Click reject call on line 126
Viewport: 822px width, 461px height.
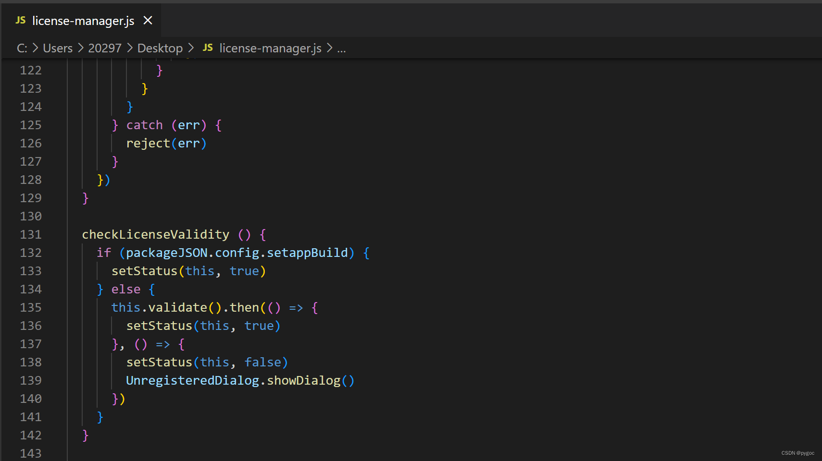(x=148, y=143)
